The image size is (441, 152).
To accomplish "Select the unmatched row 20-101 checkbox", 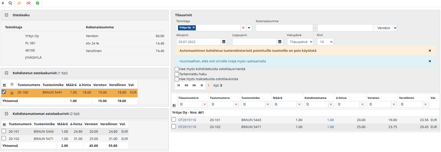I will 4,131.
